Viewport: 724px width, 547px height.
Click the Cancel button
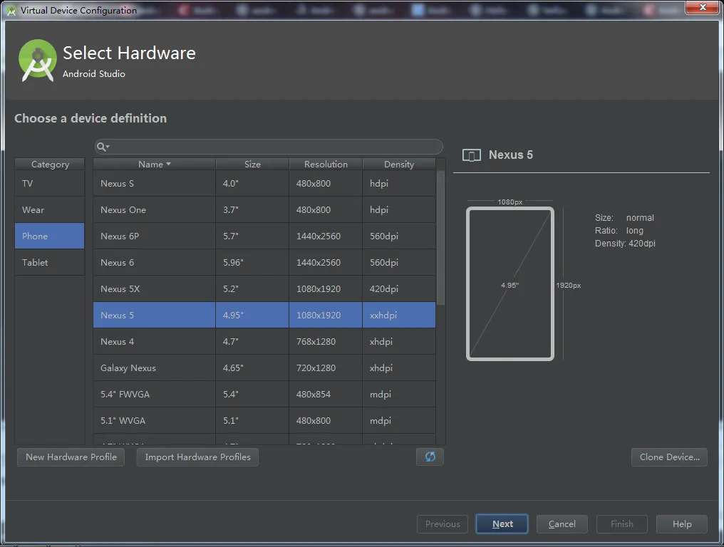pos(562,524)
